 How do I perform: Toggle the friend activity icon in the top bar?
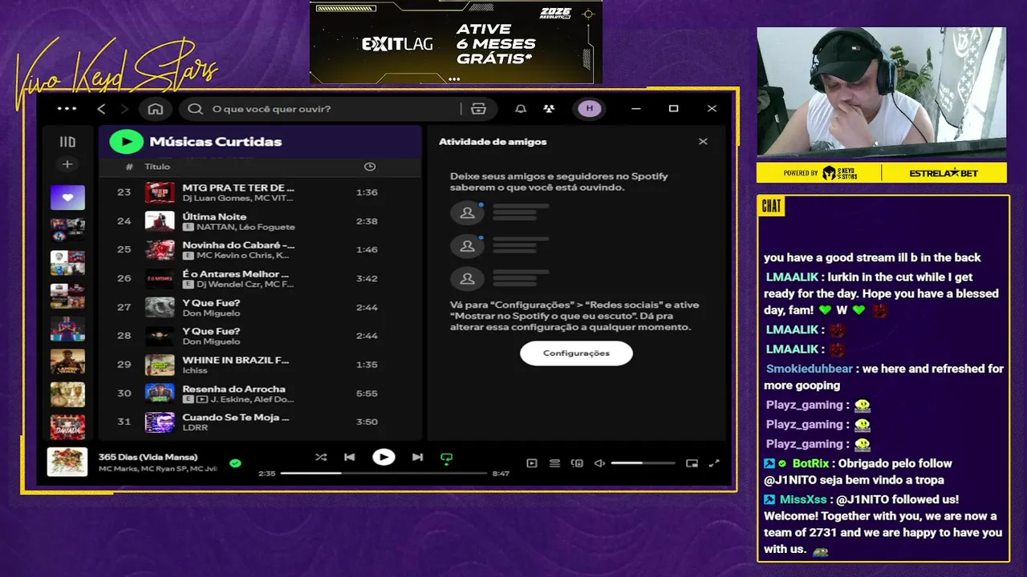point(549,109)
